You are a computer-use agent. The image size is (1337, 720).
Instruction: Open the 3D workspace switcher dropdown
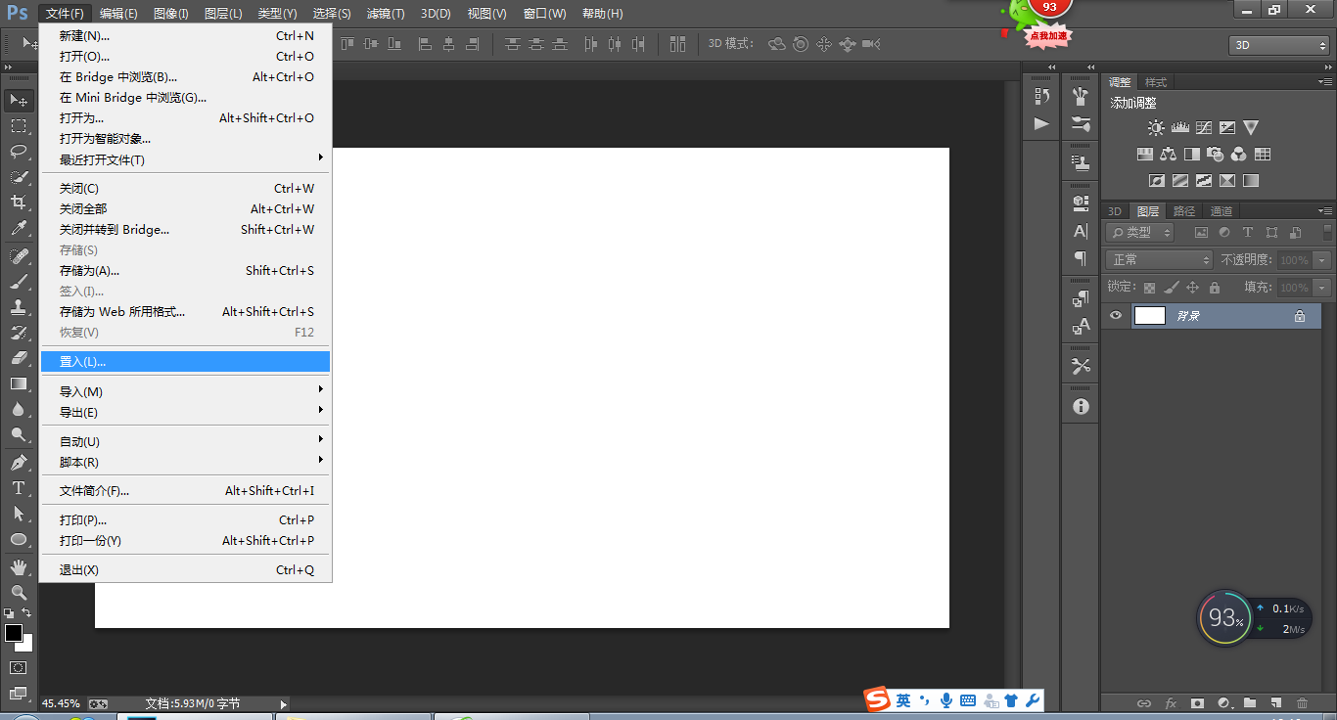tap(1278, 45)
